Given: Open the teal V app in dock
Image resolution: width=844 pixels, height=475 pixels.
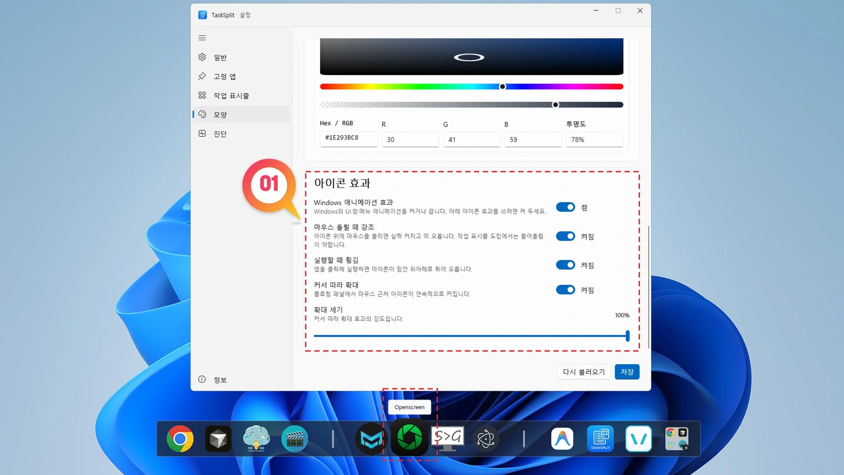Looking at the screenshot, I should [639, 438].
